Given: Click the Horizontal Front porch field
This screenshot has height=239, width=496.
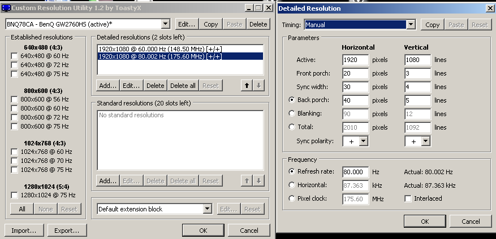Looking at the screenshot, I should (356, 73).
